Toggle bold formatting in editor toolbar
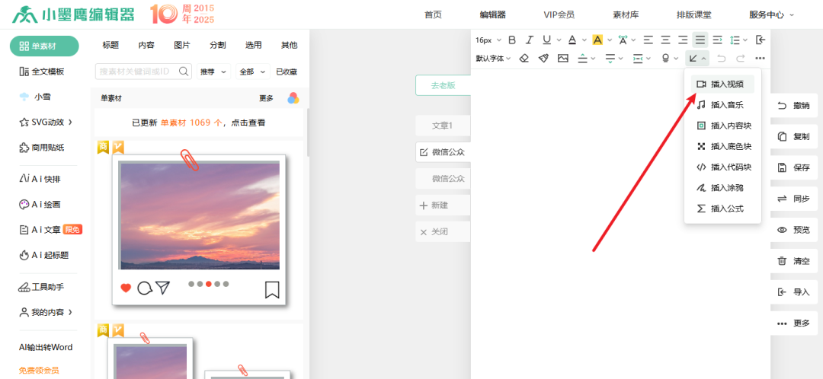This screenshot has height=379, width=823. click(x=512, y=40)
